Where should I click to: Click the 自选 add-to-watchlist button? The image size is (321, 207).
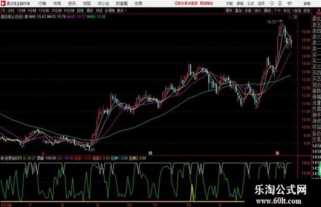click(x=297, y=11)
